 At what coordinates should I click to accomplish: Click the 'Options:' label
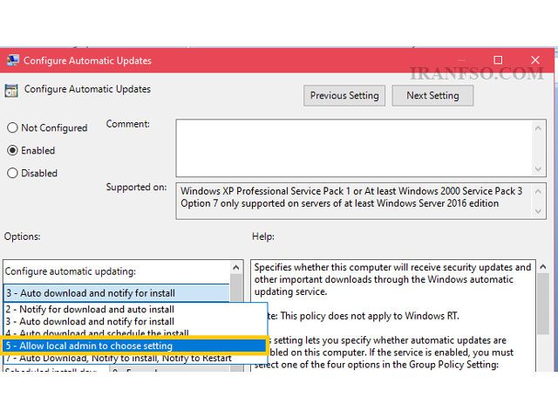pos(22,236)
